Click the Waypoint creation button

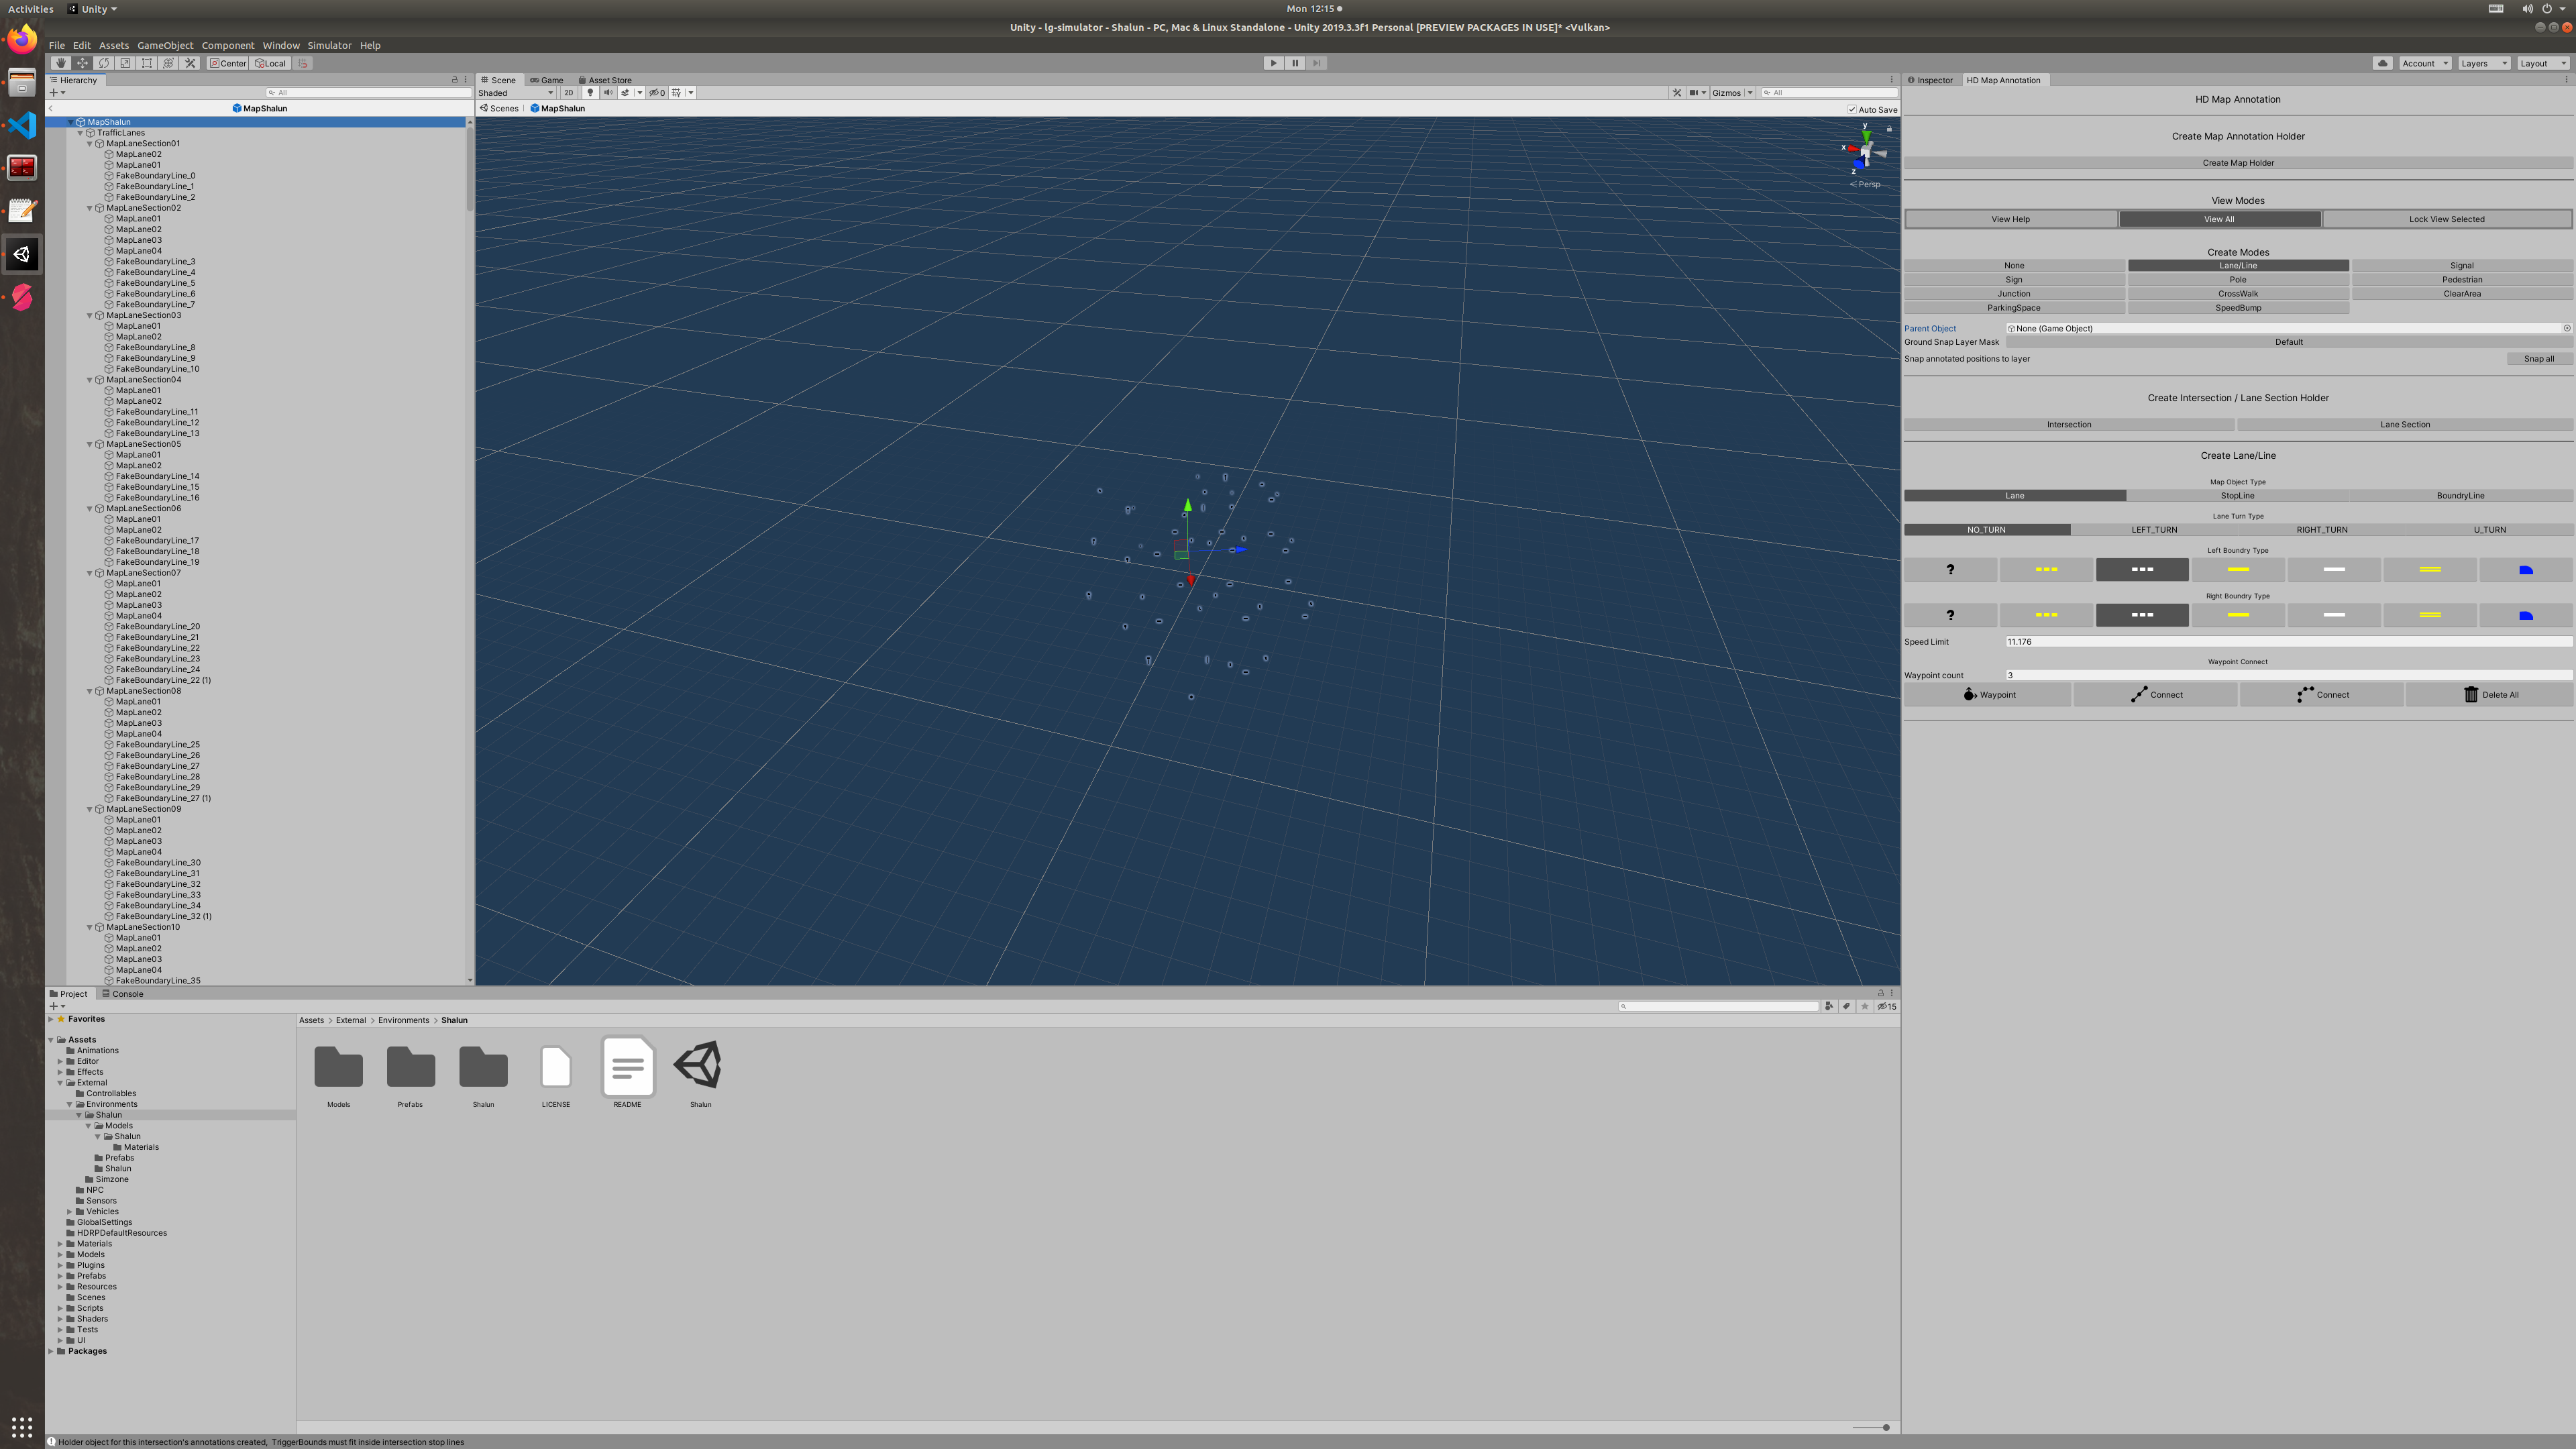(1988, 694)
